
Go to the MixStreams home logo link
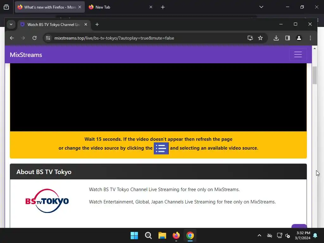pos(26,55)
